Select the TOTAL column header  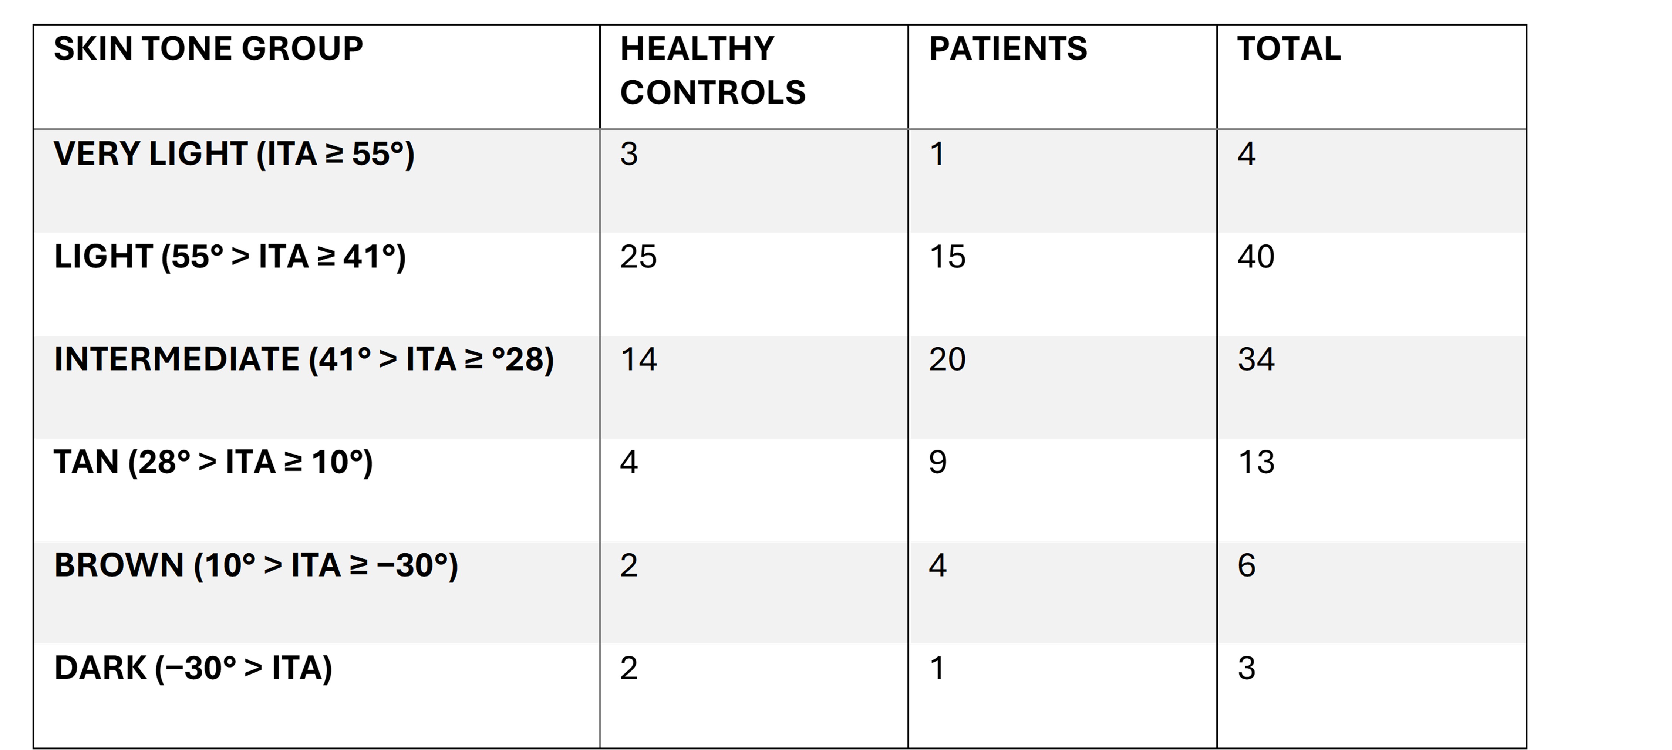(x=1289, y=49)
